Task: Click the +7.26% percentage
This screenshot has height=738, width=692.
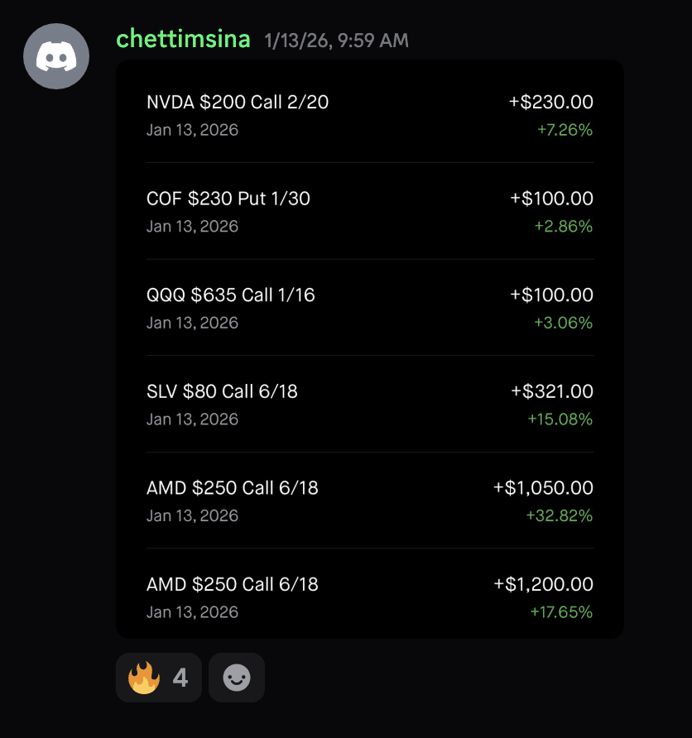Action: [x=565, y=130]
